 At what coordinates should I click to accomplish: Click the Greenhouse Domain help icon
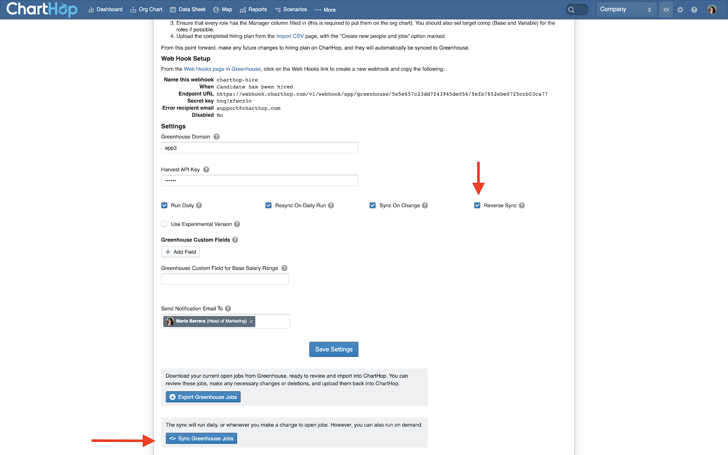point(217,136)
